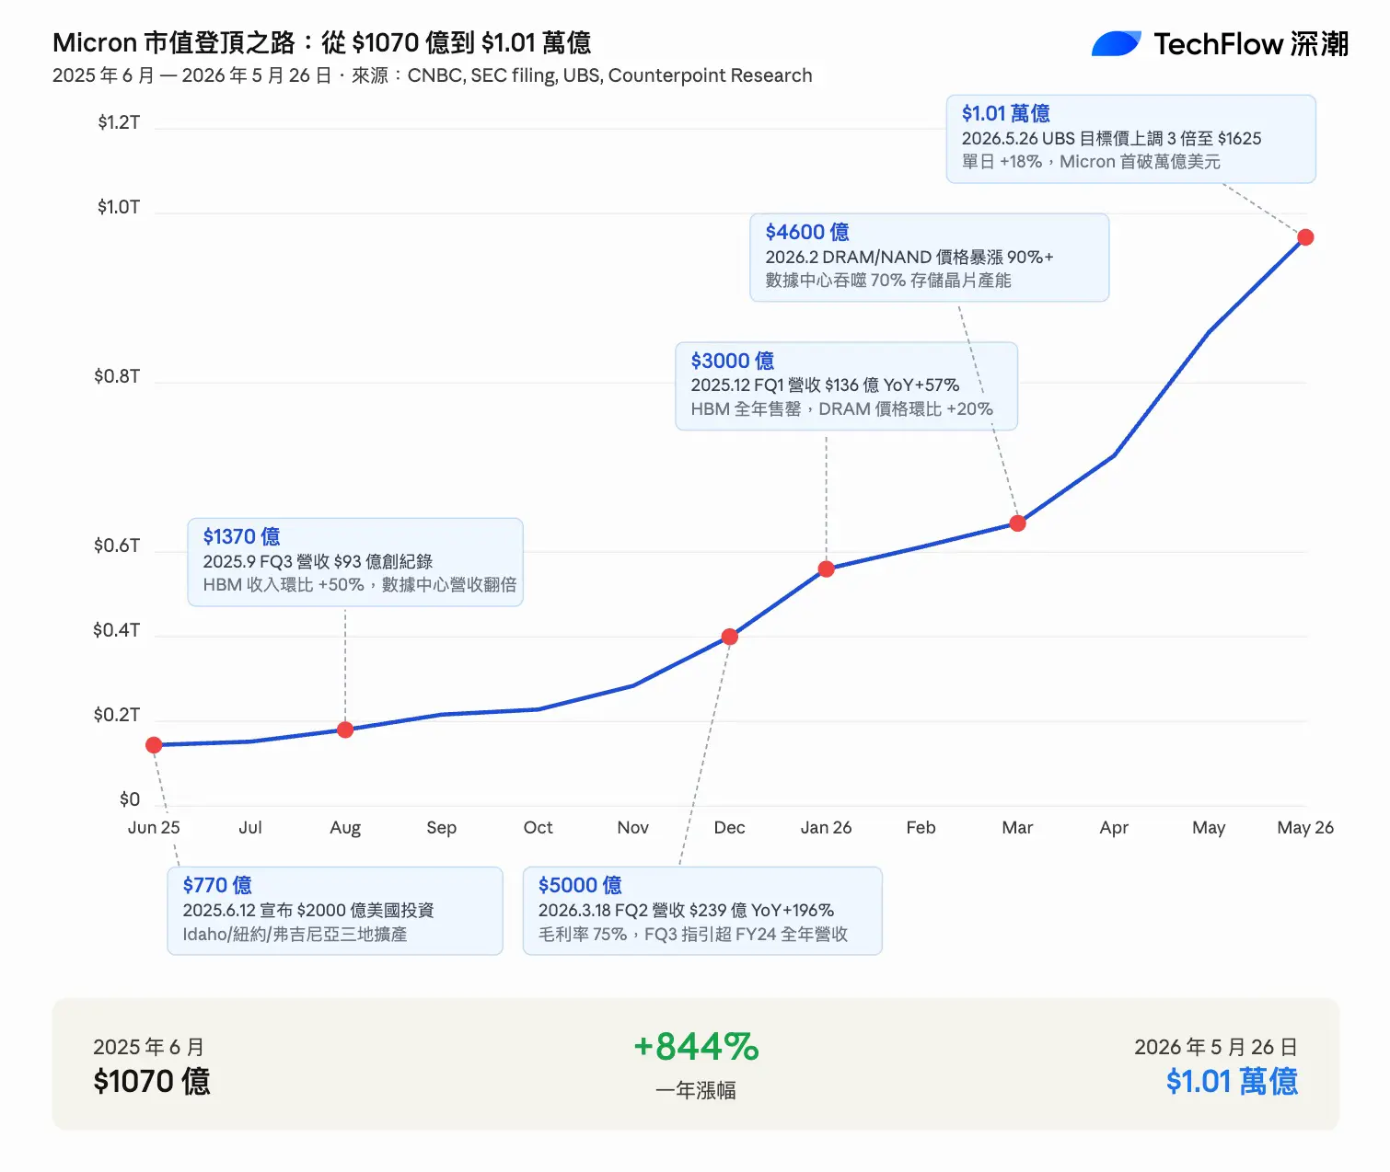Viewport: 1390px width, 1172px height.
Task: Click the 單日 +18% Micron 首破萬億美元 line
Action: 1092,162
